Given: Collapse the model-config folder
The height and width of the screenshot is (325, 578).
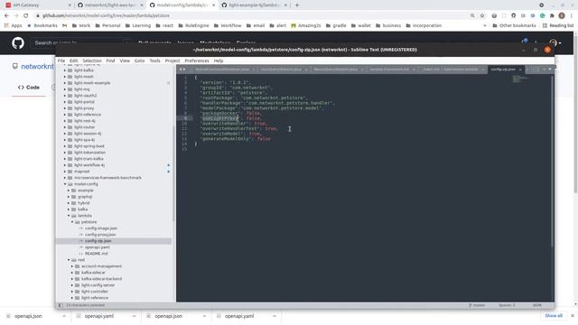Looking at the screenshot, I should [x=65, y=184].
